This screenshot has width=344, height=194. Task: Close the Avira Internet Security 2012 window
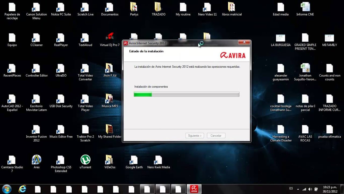(x=244, y=42)
